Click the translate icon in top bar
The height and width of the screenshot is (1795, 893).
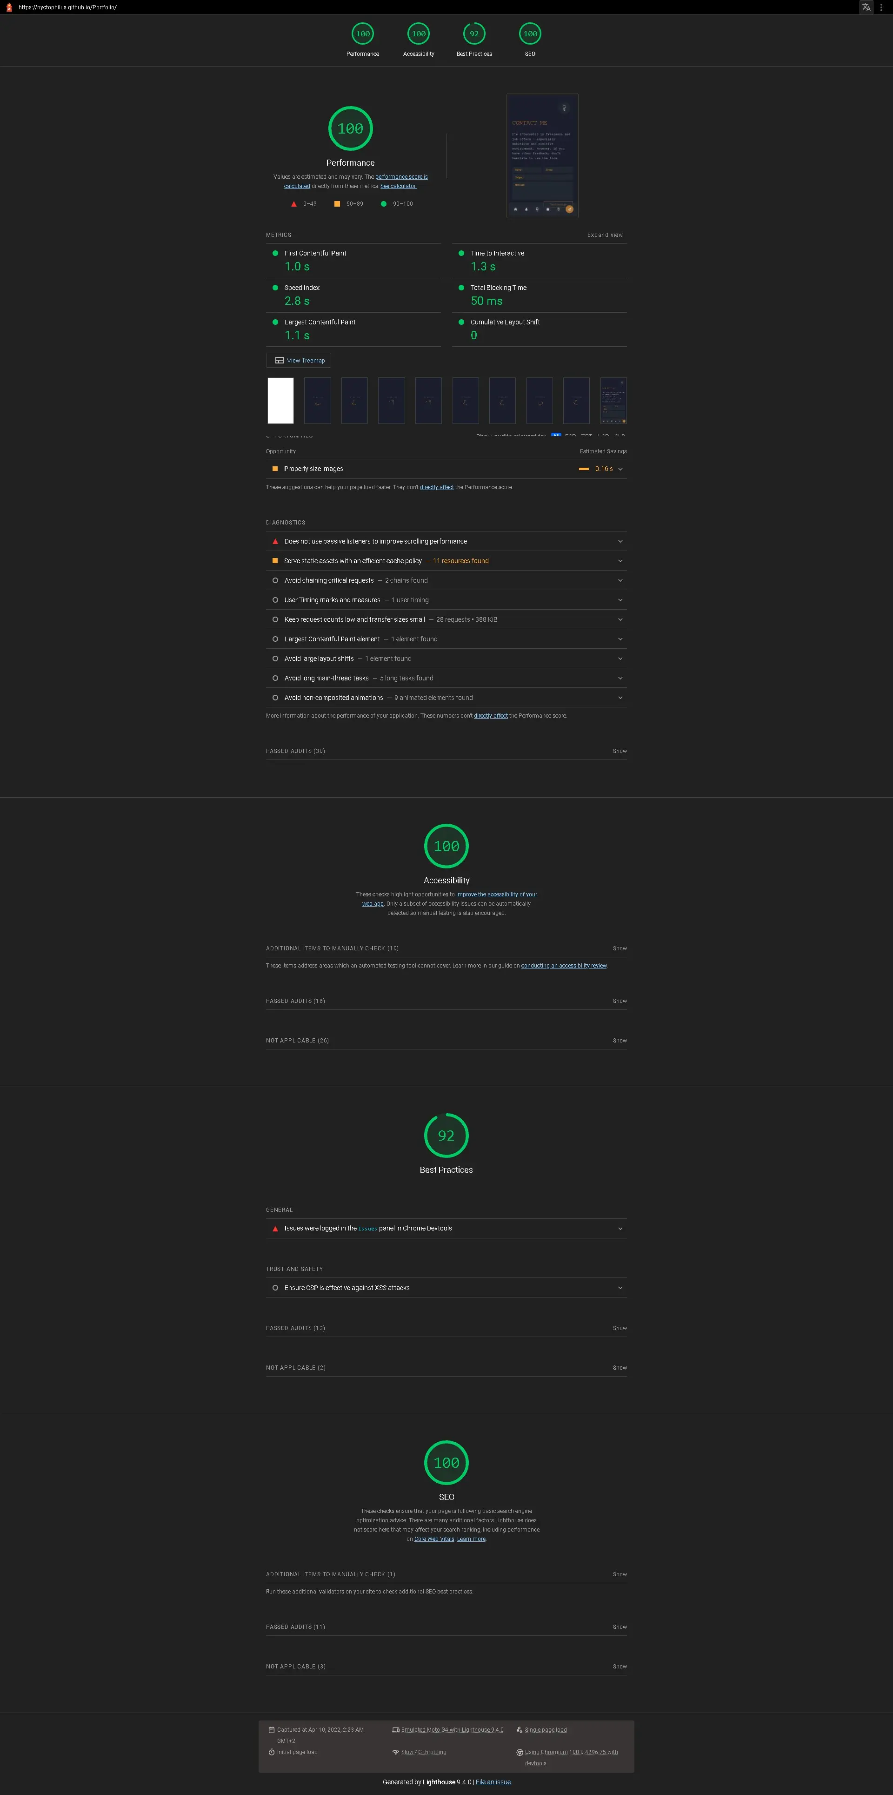[x=866, y=7]
